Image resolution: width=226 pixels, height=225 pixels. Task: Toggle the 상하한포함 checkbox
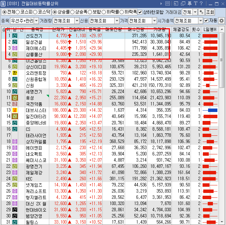[140, 12]
